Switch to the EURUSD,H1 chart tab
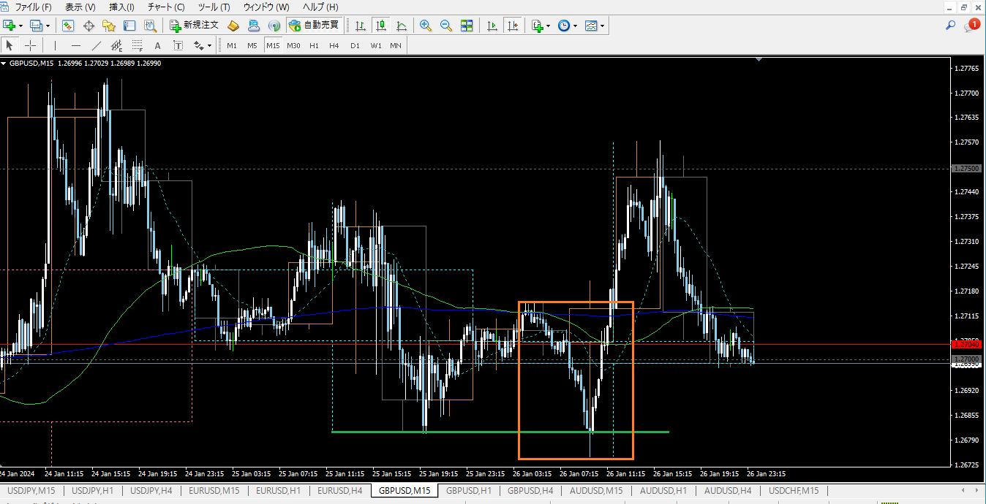This screenshot has height=504, width=986. click(278, 490)
